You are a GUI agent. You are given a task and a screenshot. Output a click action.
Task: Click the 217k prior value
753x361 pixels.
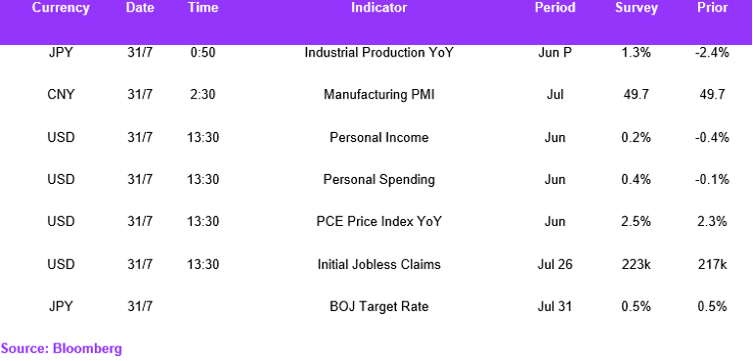tap(713, 264)
